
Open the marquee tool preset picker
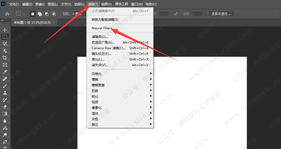coord(24,14)
